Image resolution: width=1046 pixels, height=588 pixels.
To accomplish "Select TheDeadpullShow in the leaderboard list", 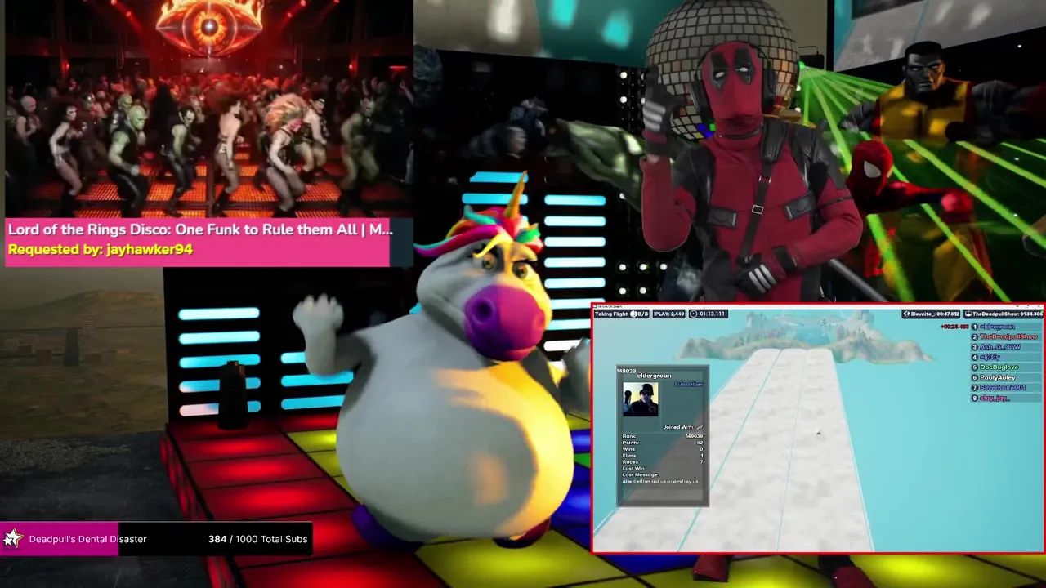I will pos(1008,336).
